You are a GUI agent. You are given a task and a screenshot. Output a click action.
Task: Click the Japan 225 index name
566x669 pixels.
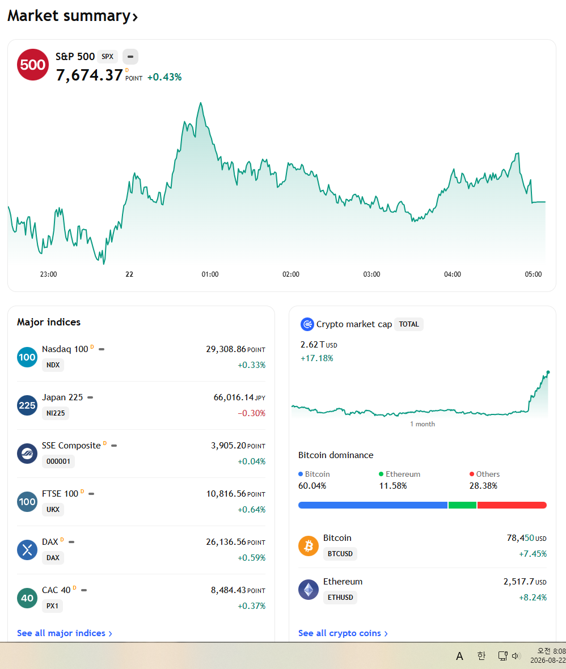click(x=62, y=397)
